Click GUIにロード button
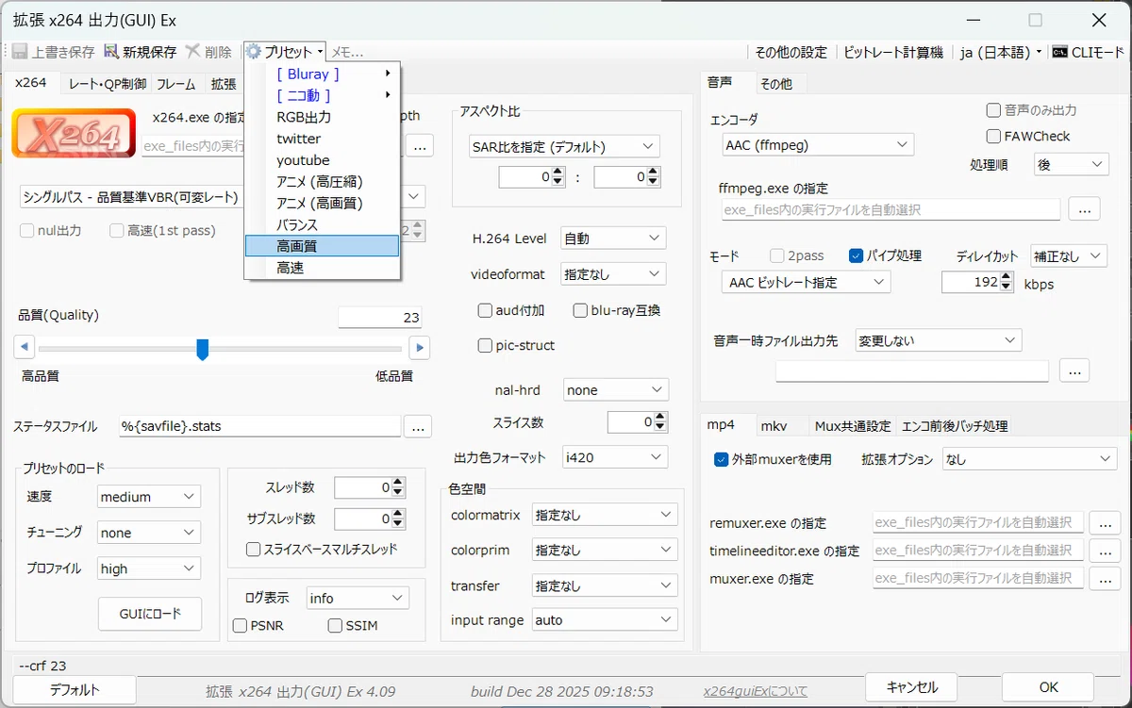The height and width of the screenshot is (708, 1132). coord(150,614)
